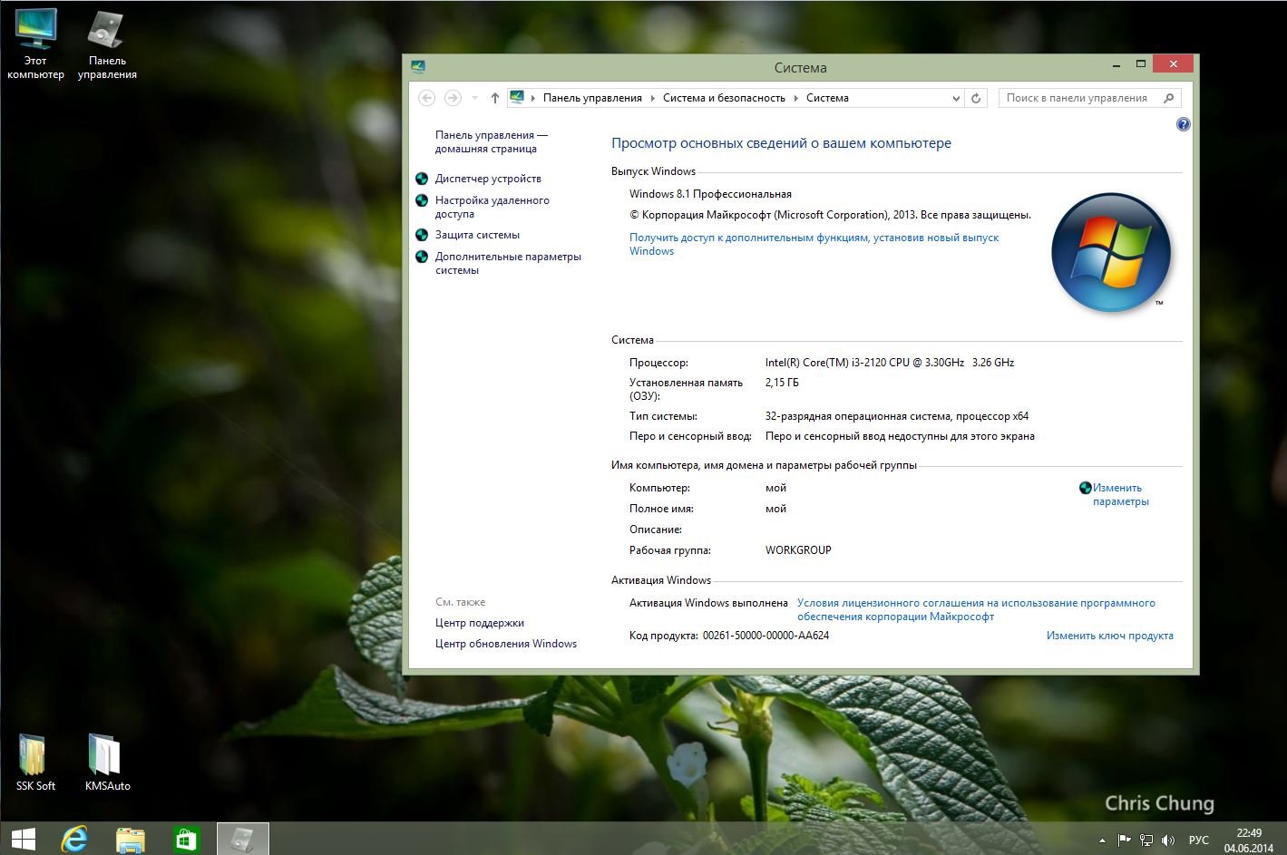Click Панель управления breadcrumb

[x=592, y=98]
